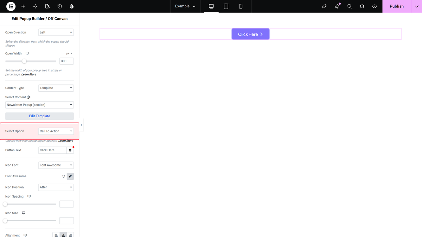
Task: Click the Button Text input field
Action: [52, 150]
